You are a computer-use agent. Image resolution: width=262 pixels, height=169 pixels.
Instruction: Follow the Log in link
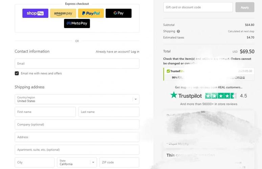click(x=135, y=52)
